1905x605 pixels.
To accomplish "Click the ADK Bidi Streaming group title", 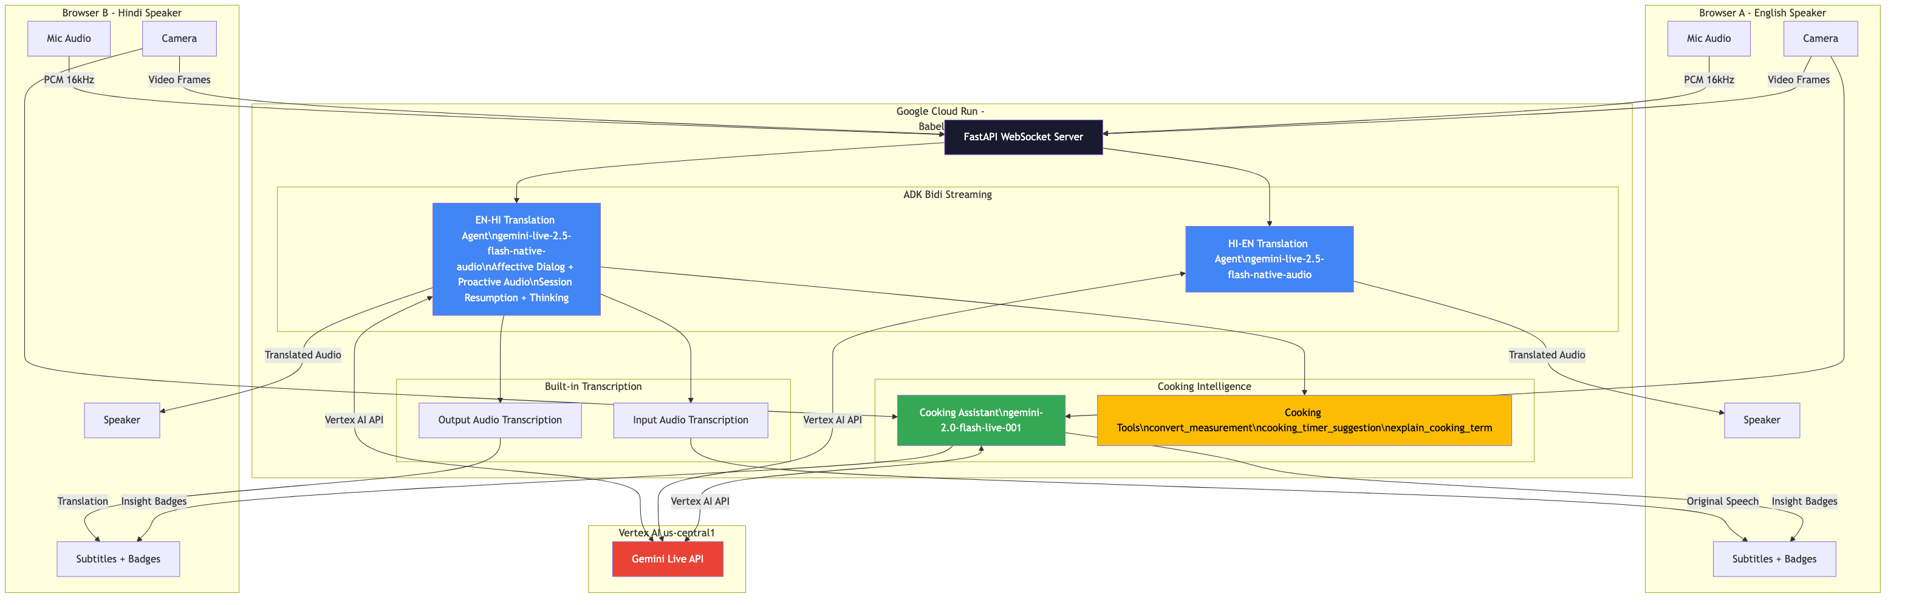I will pos(947,194).
